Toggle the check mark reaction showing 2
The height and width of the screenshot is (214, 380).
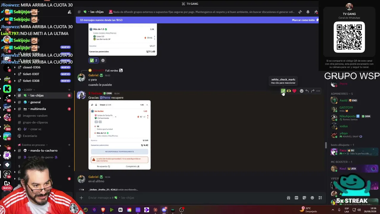click(x=94, y=60)
